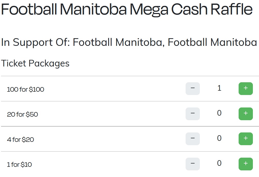259x177 pixels.
Task: Select the quantity value for 100 for $100
Action: click(219, 88)
